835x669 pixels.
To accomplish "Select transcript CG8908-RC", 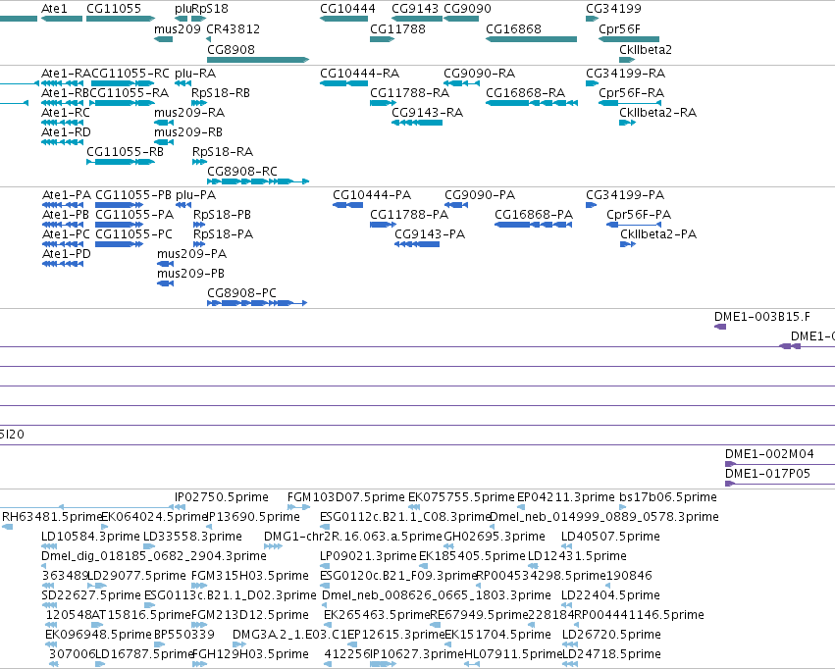I will coord(258,181).
